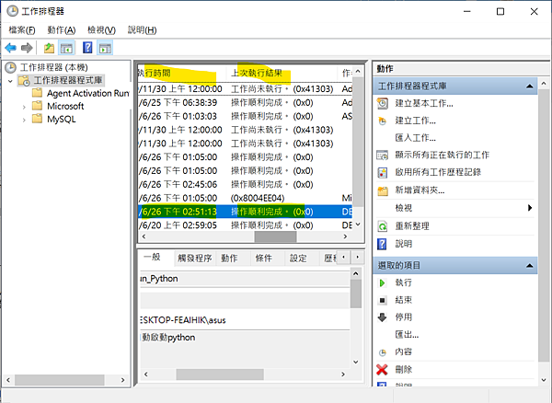Screen dimensions: 552x403
Task: Click the 上次執行結果 column header
Action: (282, 74)
